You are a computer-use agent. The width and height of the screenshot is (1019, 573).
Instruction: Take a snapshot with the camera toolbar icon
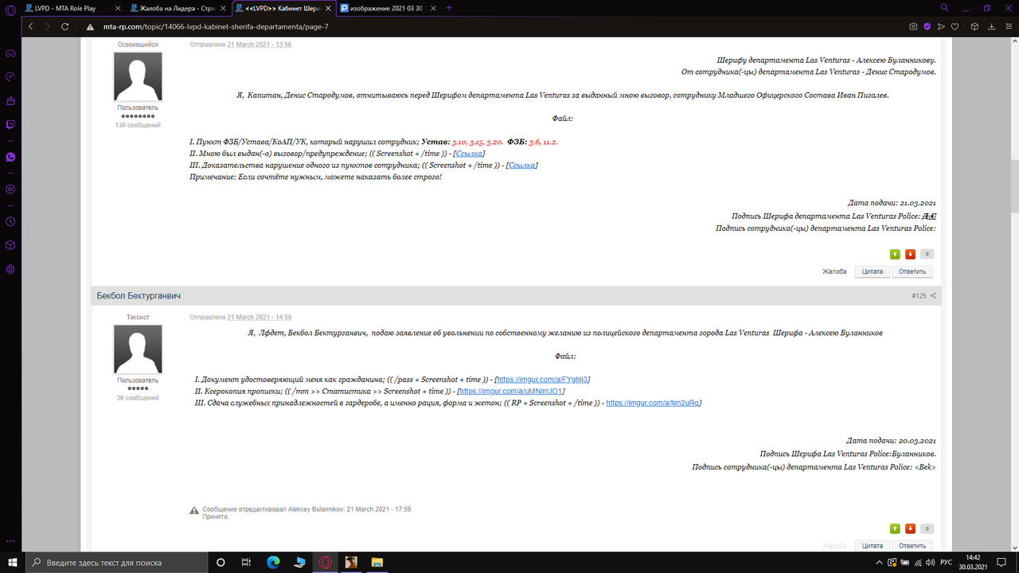(x=913, y=26)
